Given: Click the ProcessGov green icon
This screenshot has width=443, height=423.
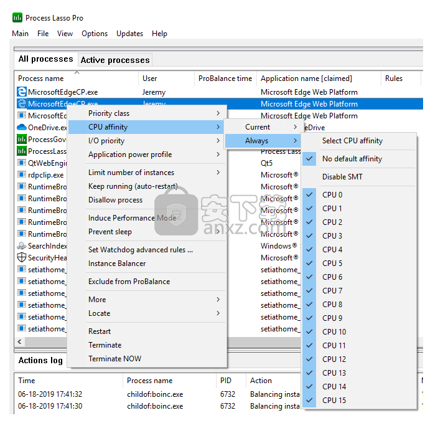Looking at the screenshot, I should 22,139.
